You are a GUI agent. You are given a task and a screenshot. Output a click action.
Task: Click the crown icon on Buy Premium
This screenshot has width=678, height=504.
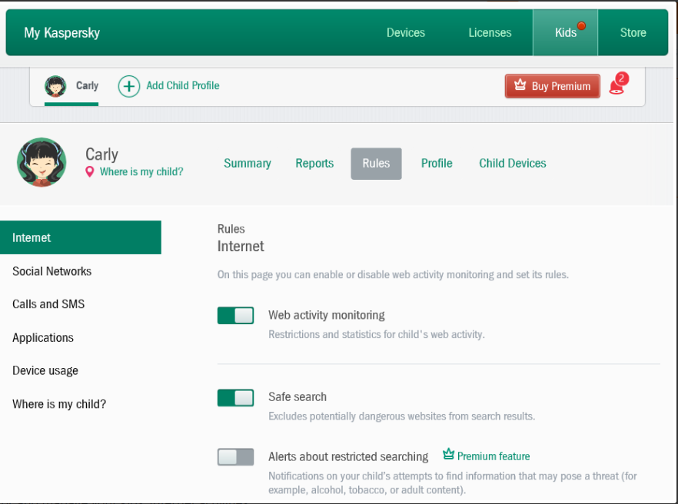point(520,85)
